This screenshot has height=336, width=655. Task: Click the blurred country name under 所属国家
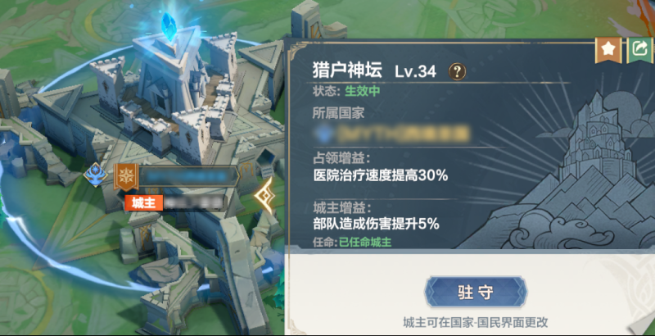click(x=403, y=134)
